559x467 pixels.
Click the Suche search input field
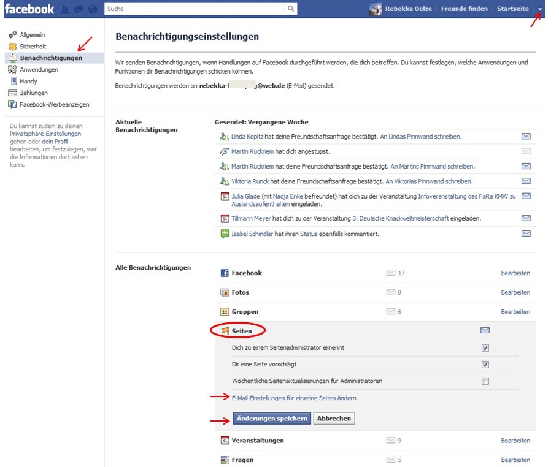[x=195, y=9]
